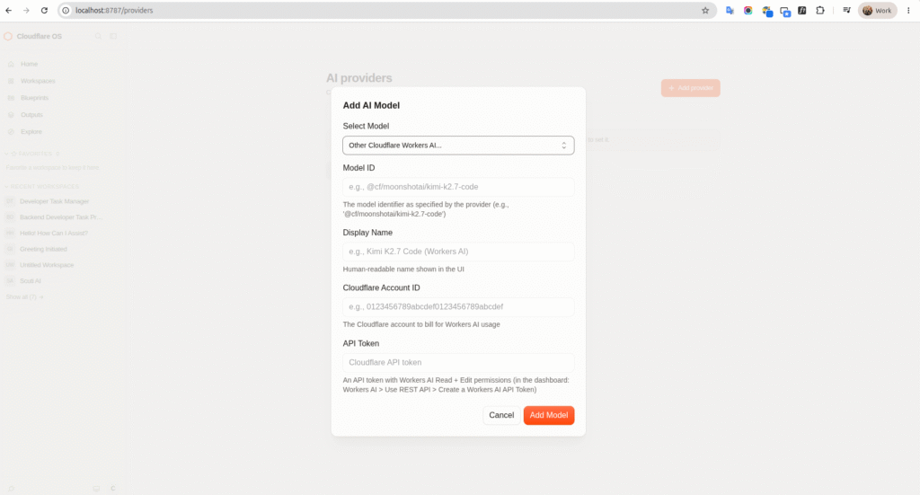Open the Extensions puzzle-piece menu
Viewport: 920px width, 495px height.
point(820,11)
